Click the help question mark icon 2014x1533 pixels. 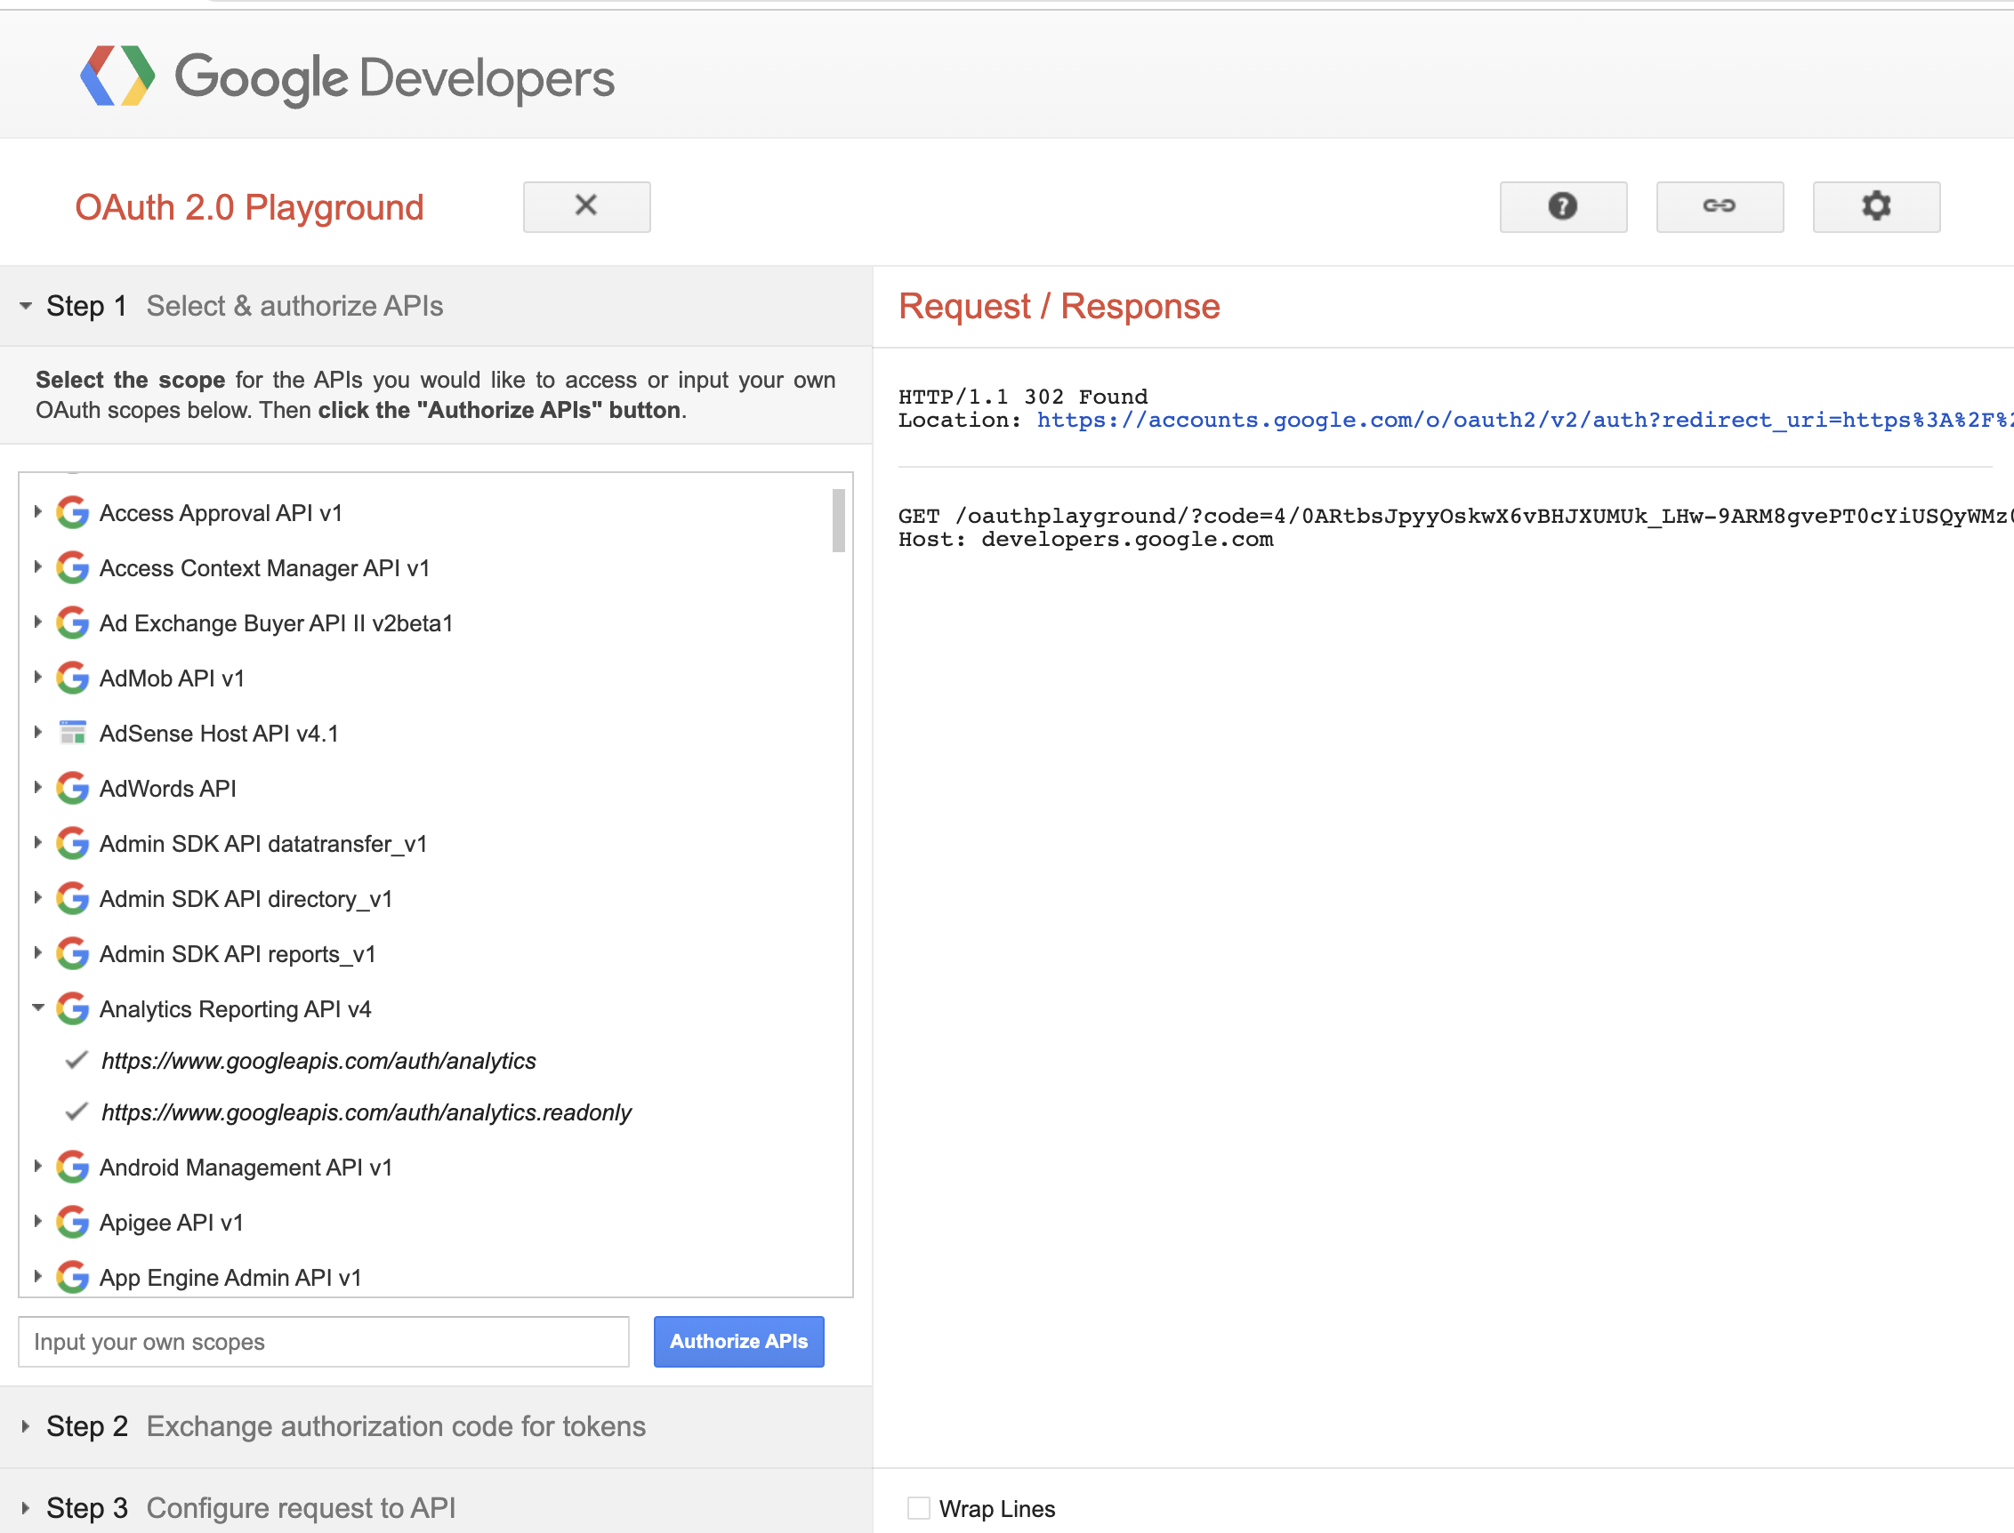(1563, 207)
